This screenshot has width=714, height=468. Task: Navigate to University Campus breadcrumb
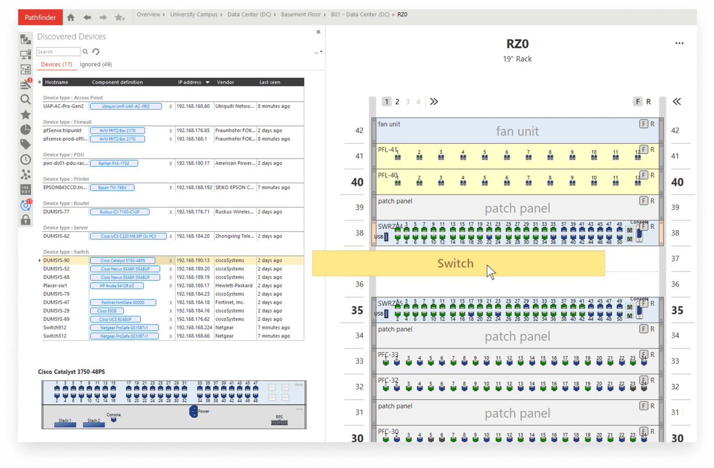pos(193,14)
